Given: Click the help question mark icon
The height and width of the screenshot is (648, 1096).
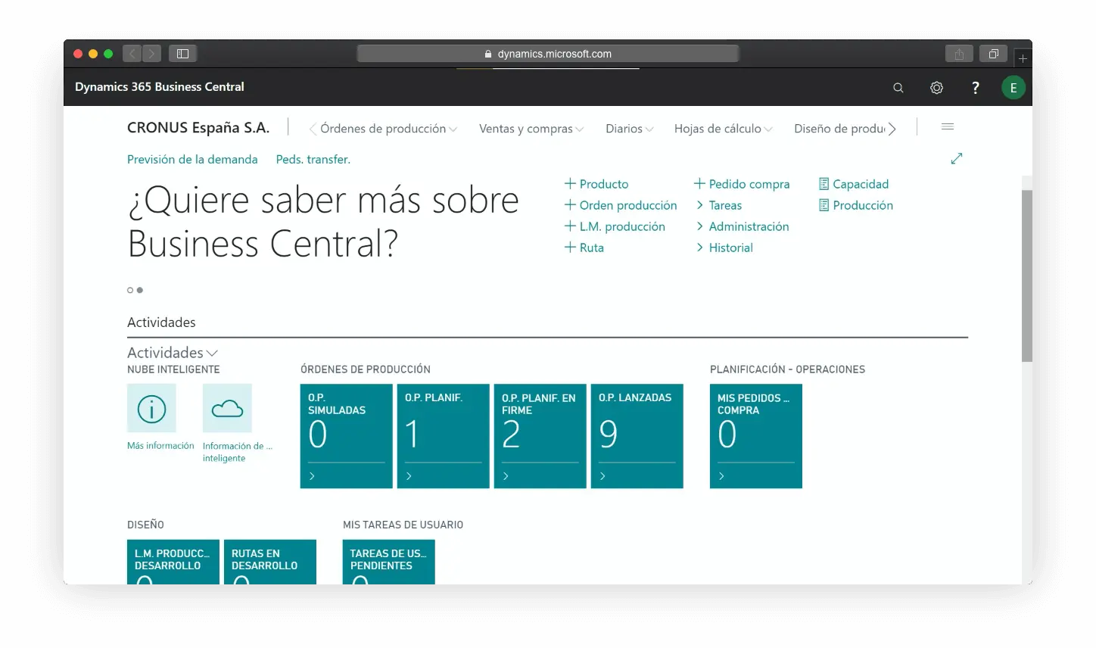Looking at the screenshot, I should click(x=975, y=88).
